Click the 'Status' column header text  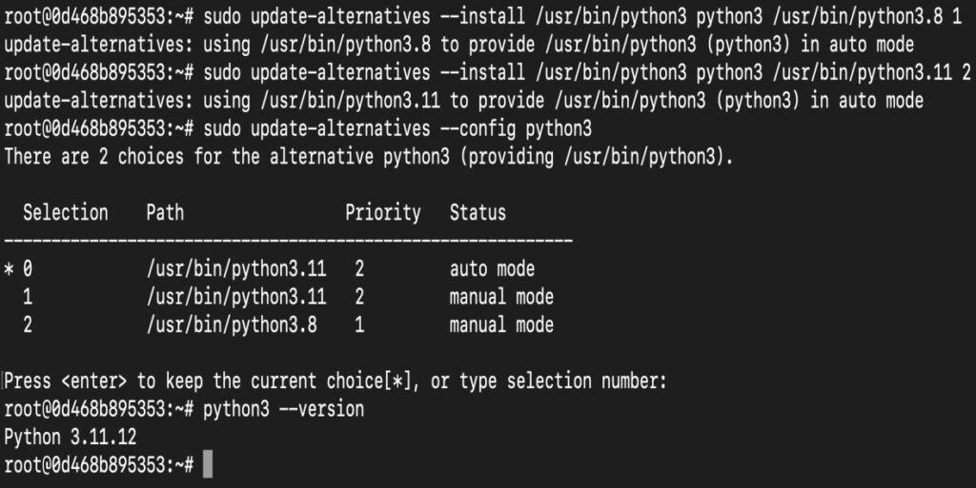[x=478, y=212]
